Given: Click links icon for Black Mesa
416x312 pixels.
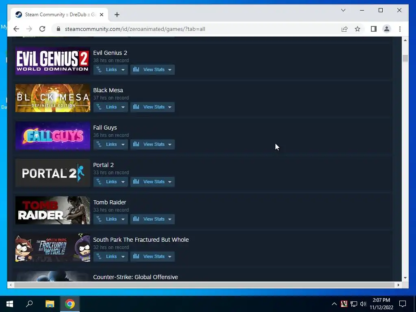Looking at the screenshot, I should click(99, 107).
